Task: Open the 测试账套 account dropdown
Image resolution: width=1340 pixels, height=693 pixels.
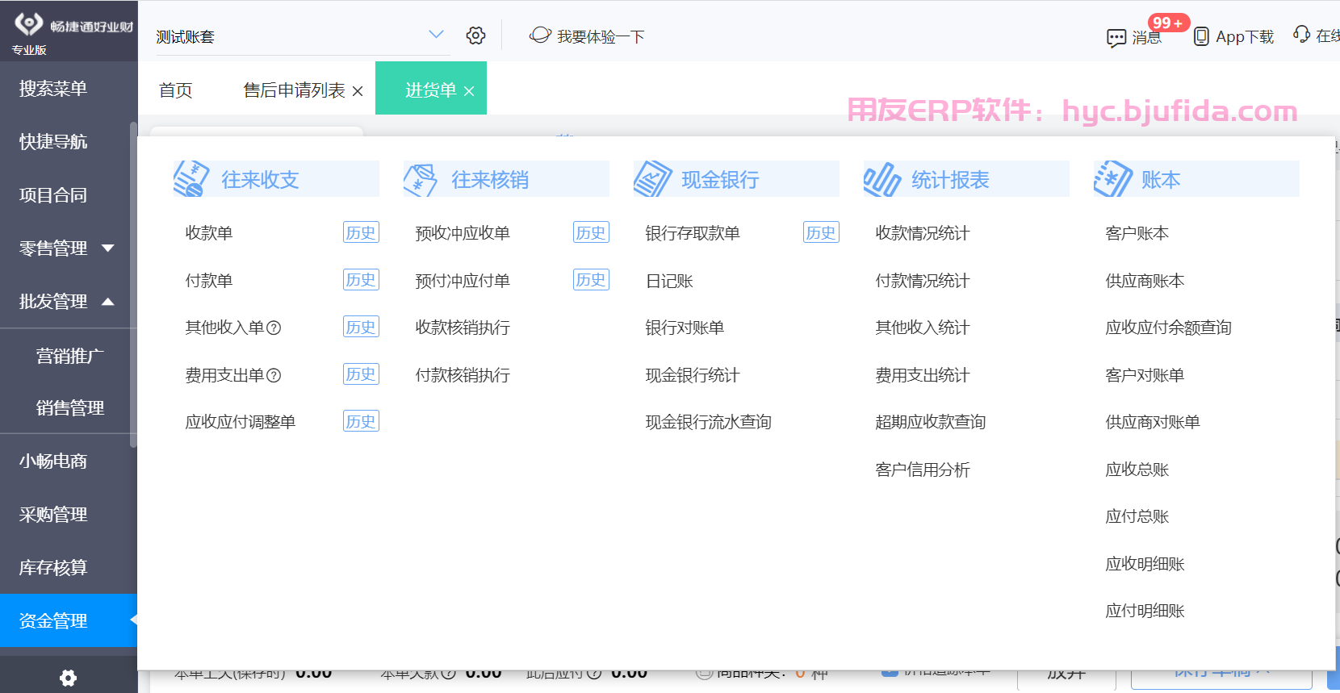Action: coord(301,35)
